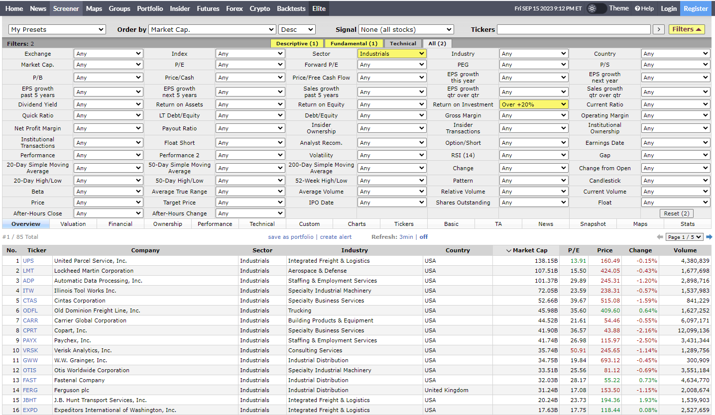Open the Country filter dropdown
715x415 pixels.
click(x=676, y=54)
